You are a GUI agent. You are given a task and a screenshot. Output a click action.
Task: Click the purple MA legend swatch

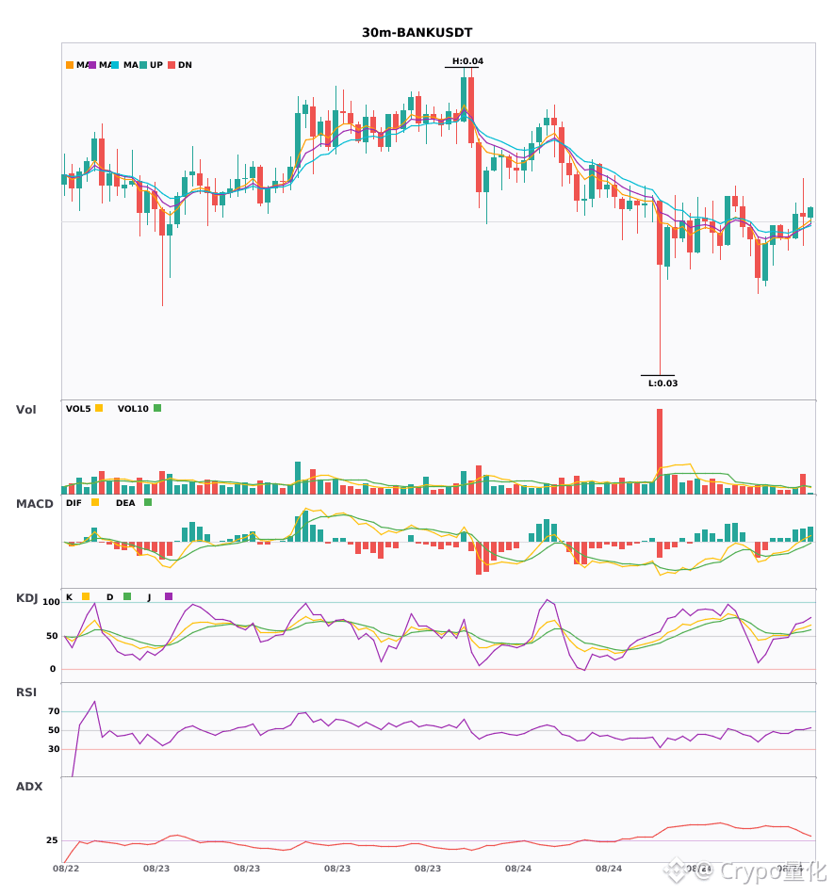point(92,65)
